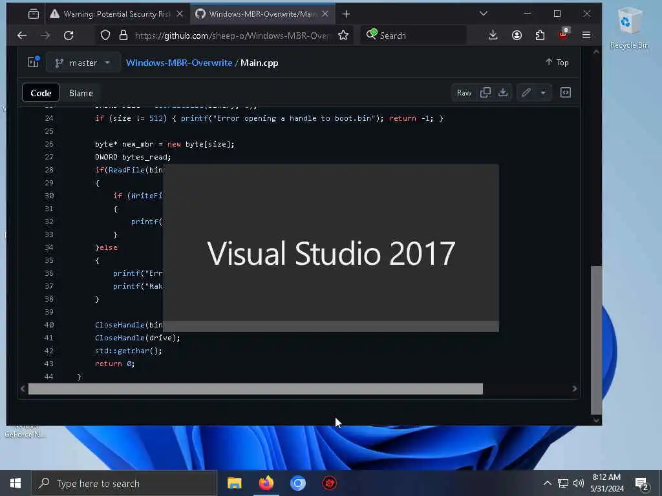Jump to Top of file
Image resolution: width=662 pixels, height=496 pixels.
tap(557, 63)
